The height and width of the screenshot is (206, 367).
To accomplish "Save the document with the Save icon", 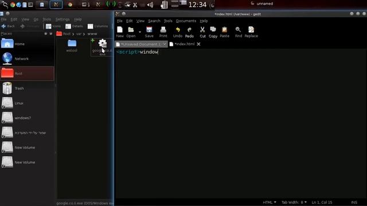I will click(149, 32).
